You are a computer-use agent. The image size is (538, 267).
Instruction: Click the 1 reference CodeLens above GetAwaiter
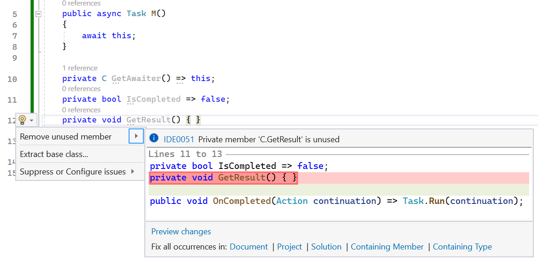(x=80, y=68)
